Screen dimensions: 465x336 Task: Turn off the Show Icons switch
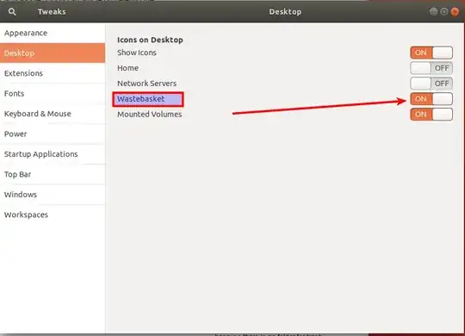coord(431,53)
